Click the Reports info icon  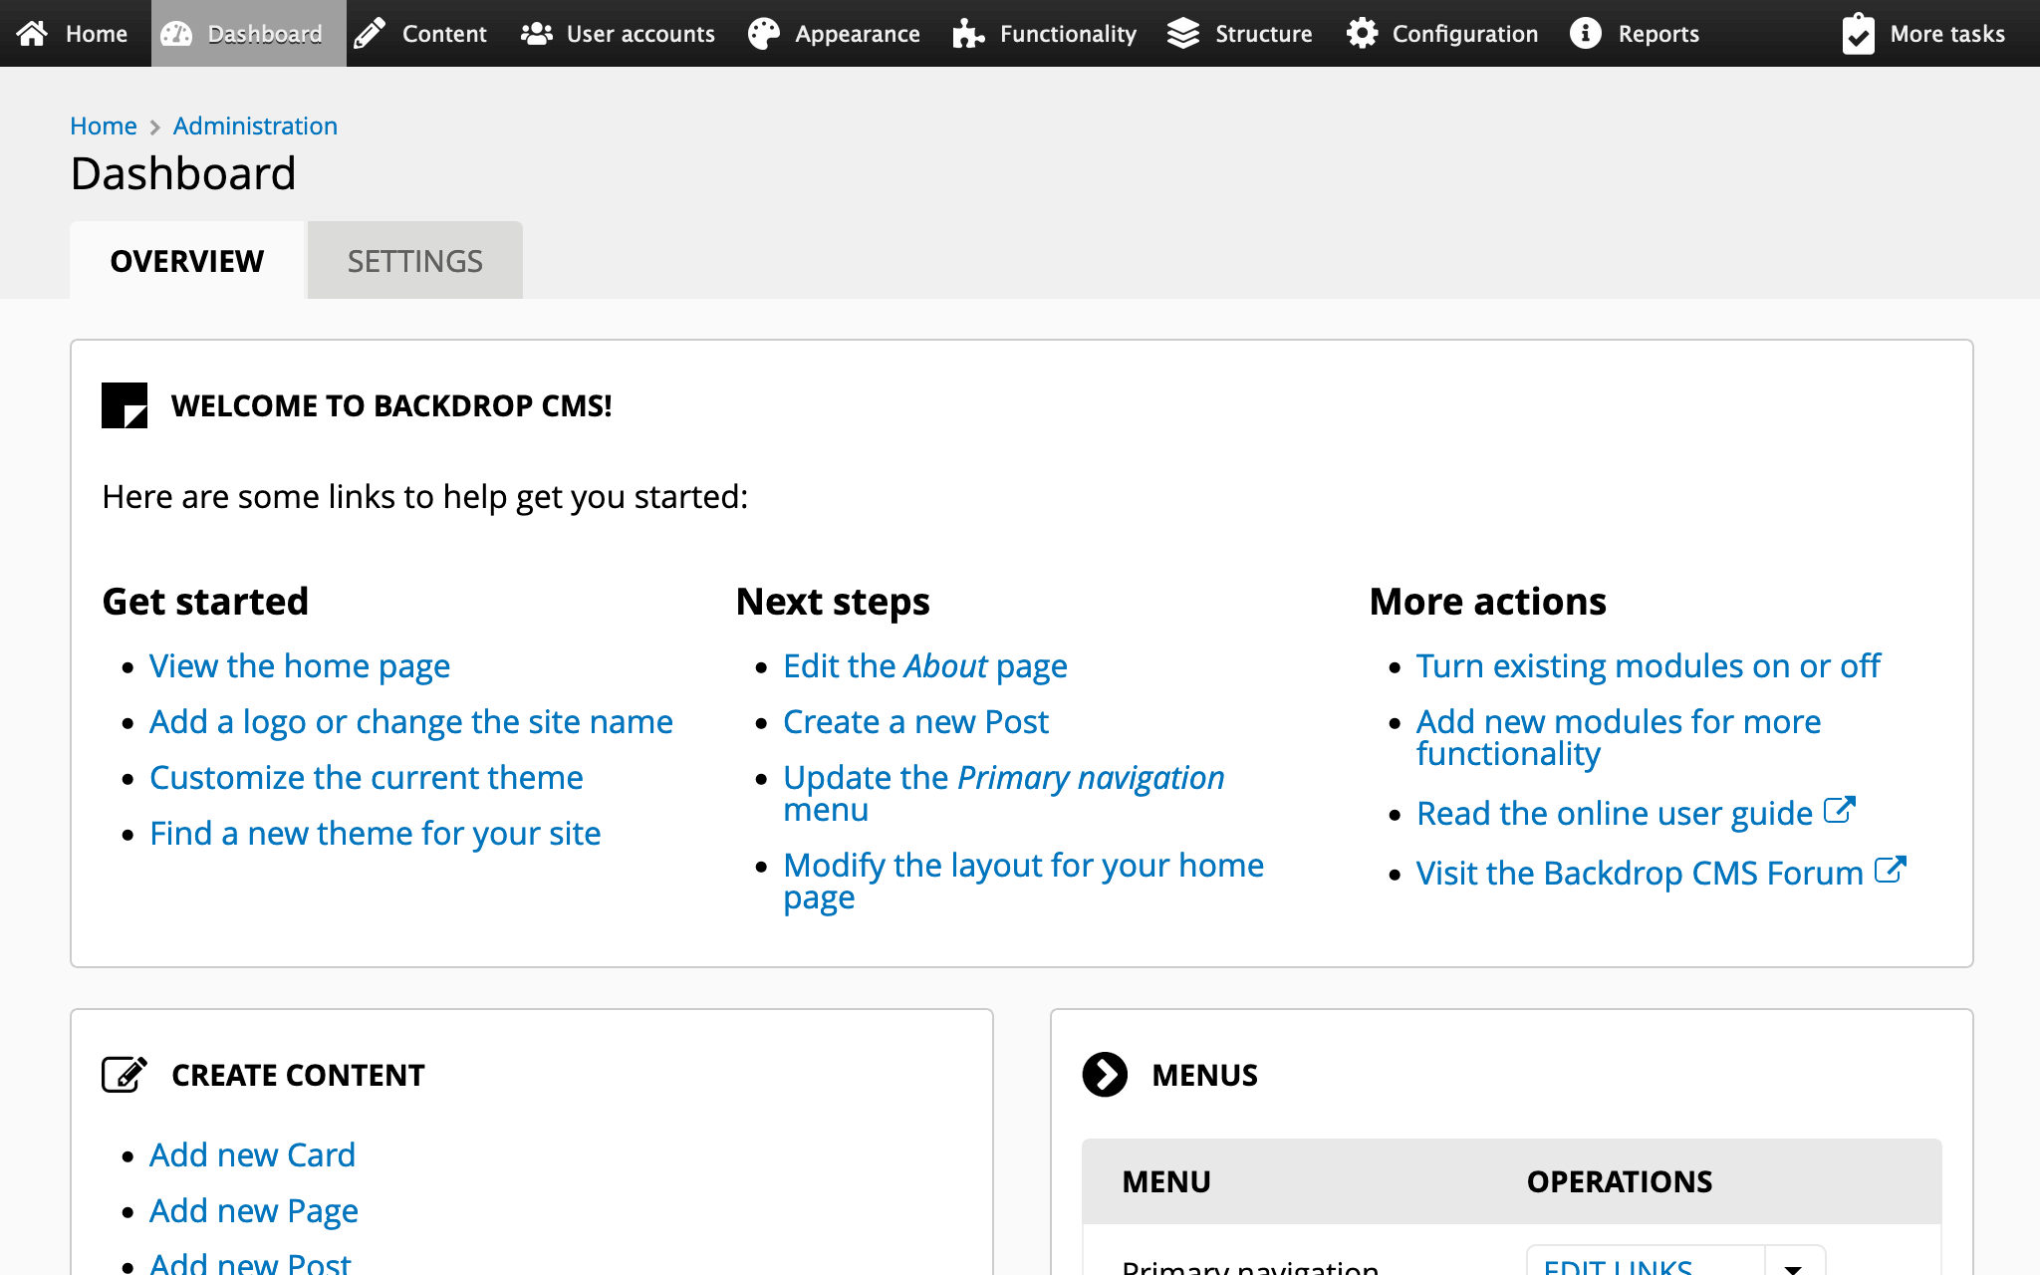coord(1586,33)
